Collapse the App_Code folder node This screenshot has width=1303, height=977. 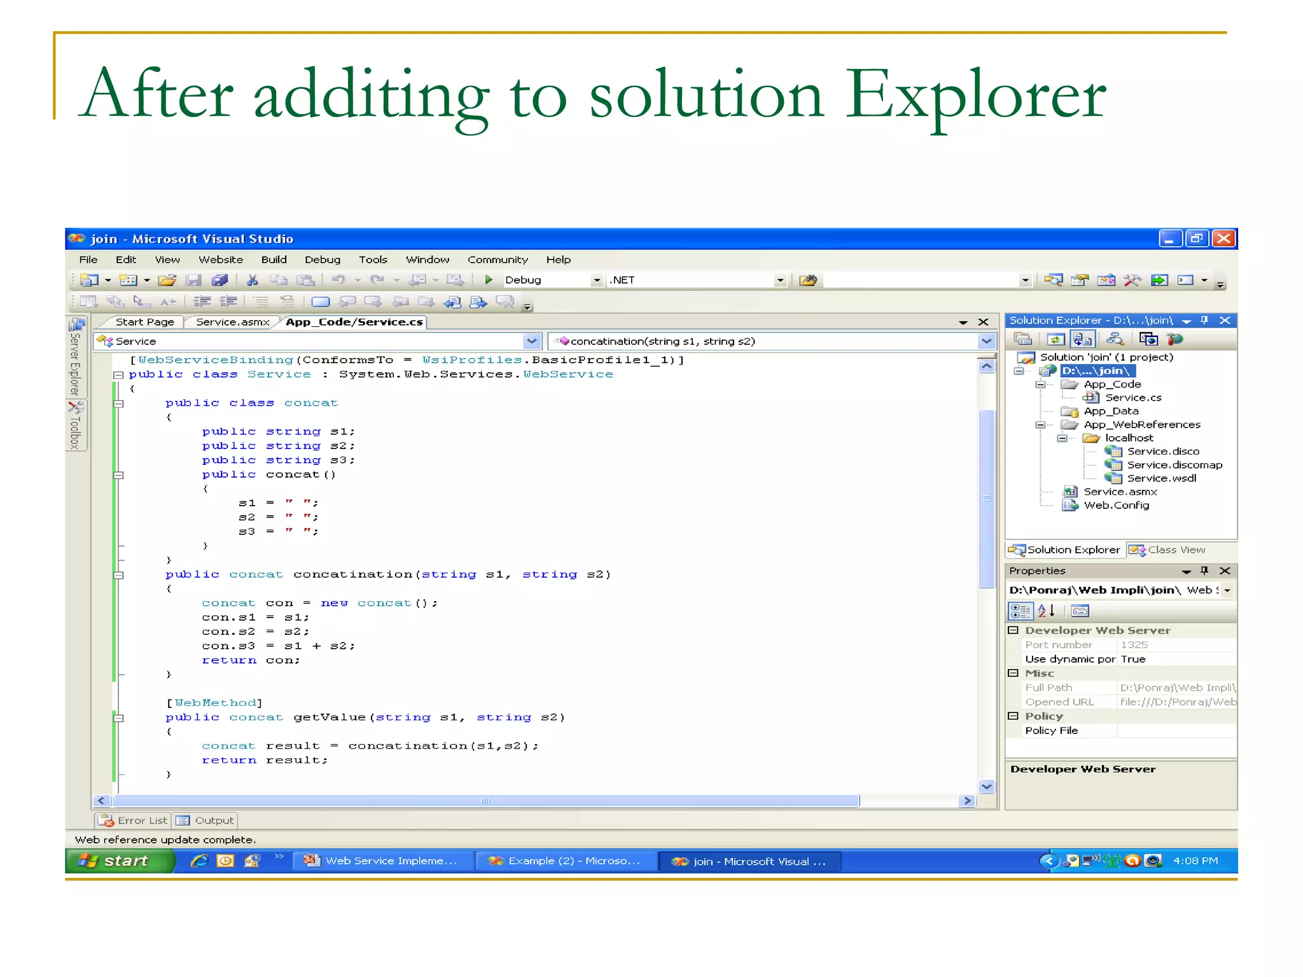(x=1040, y=384)
